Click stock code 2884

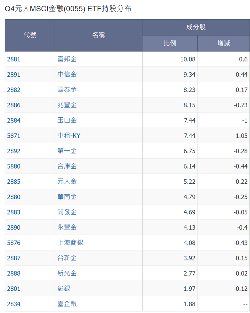tap(14, 120)
